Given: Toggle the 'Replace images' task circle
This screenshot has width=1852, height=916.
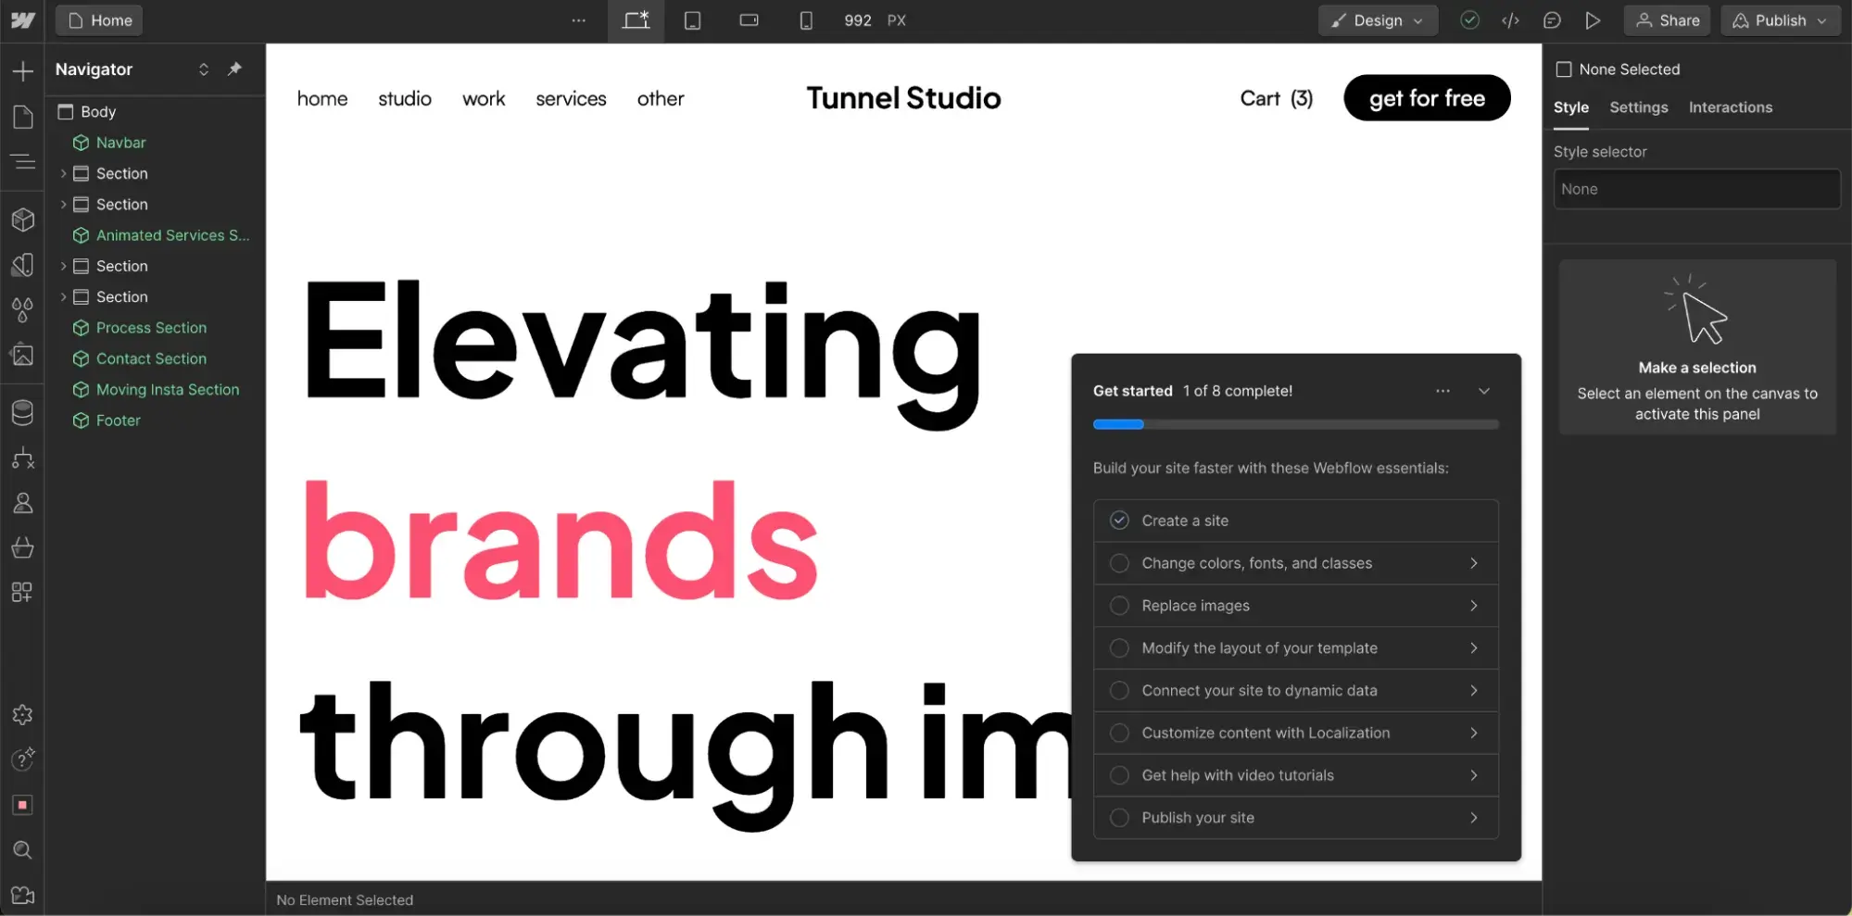Looking at the screenshot, I should (x=1119, y=606).
